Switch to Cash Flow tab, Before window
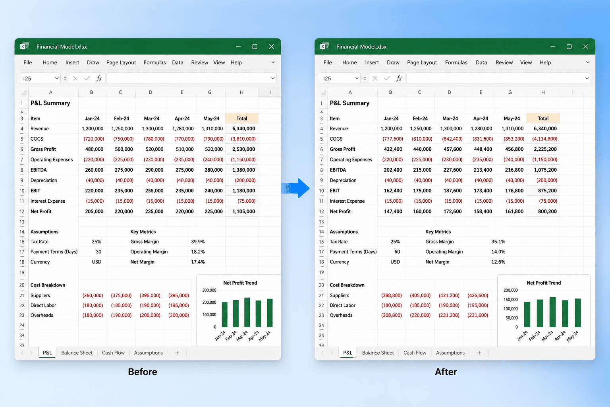Viewport: 610px width, 407px height. pos(113,353)
